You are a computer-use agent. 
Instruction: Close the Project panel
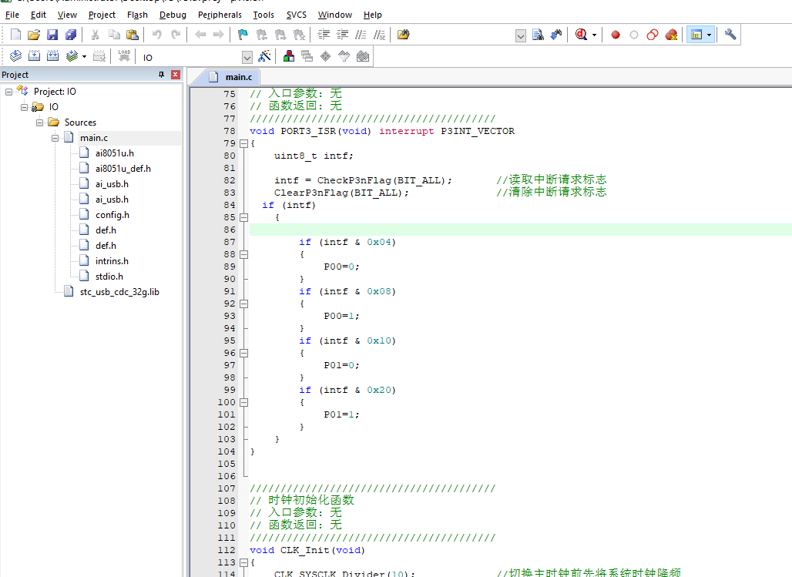tap(175, 74)
